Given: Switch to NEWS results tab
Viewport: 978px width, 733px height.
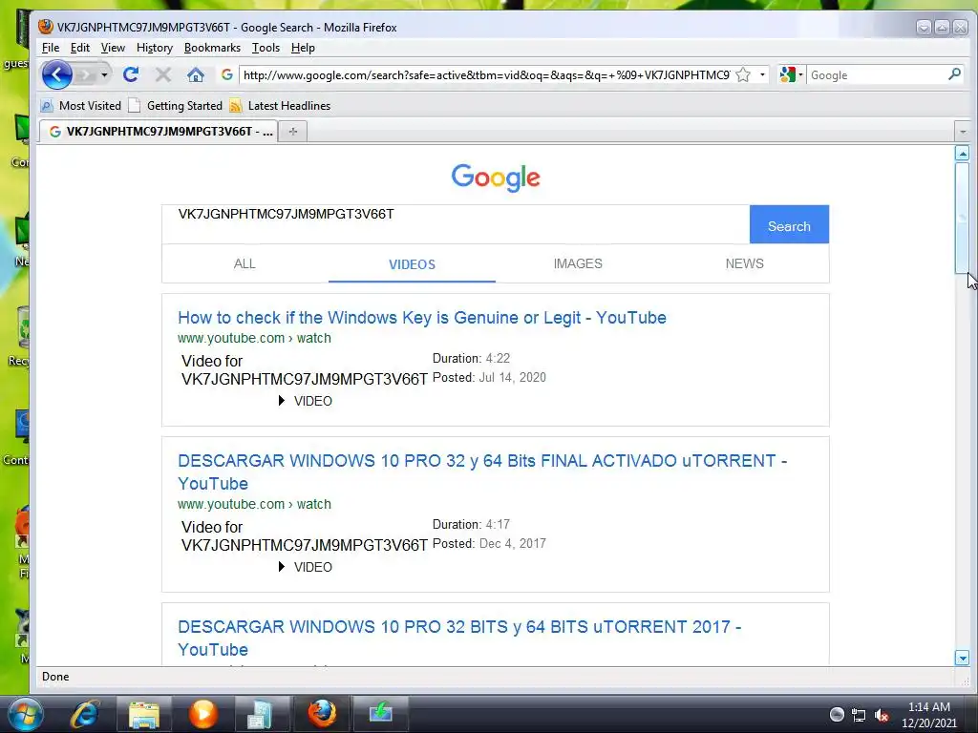Looking at the screenshot, I should pos(745,263).
